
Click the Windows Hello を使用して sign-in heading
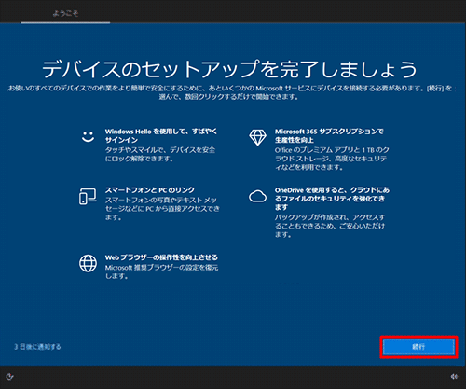tap(161, 135)
